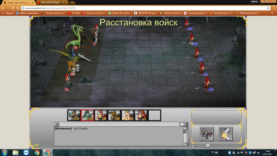The image size is (277, 156).
Task: Bookmark this page with the star icon
Action: point(268,8)
